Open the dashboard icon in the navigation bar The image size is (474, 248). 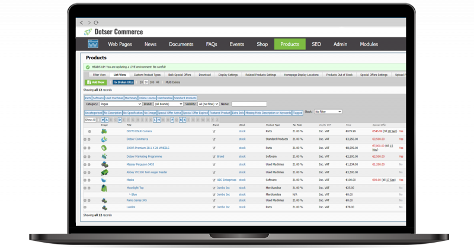tap(93, 44)
